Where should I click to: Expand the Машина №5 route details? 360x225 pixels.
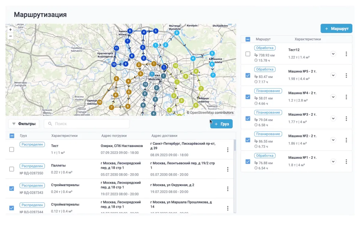[x=333, y=76]
